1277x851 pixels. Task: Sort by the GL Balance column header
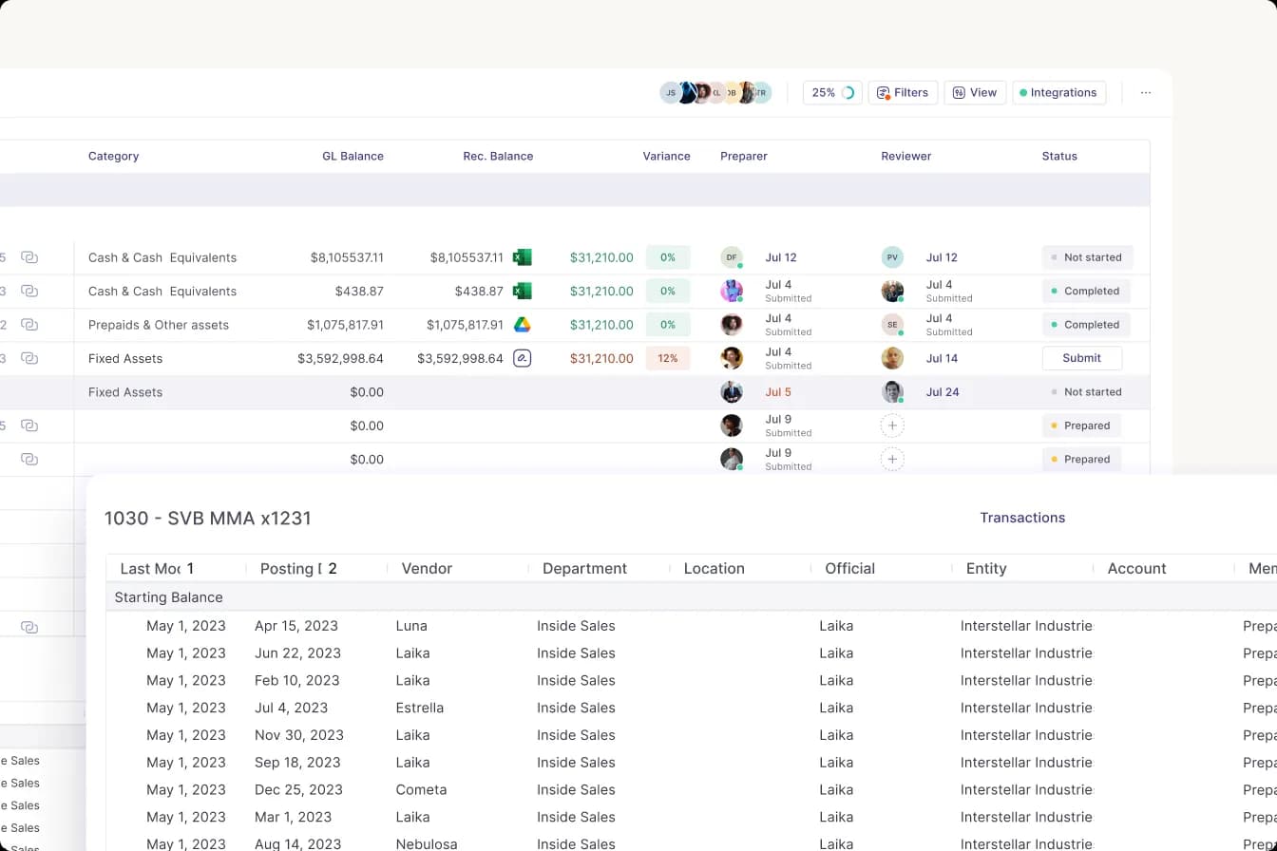click(353, 156)
